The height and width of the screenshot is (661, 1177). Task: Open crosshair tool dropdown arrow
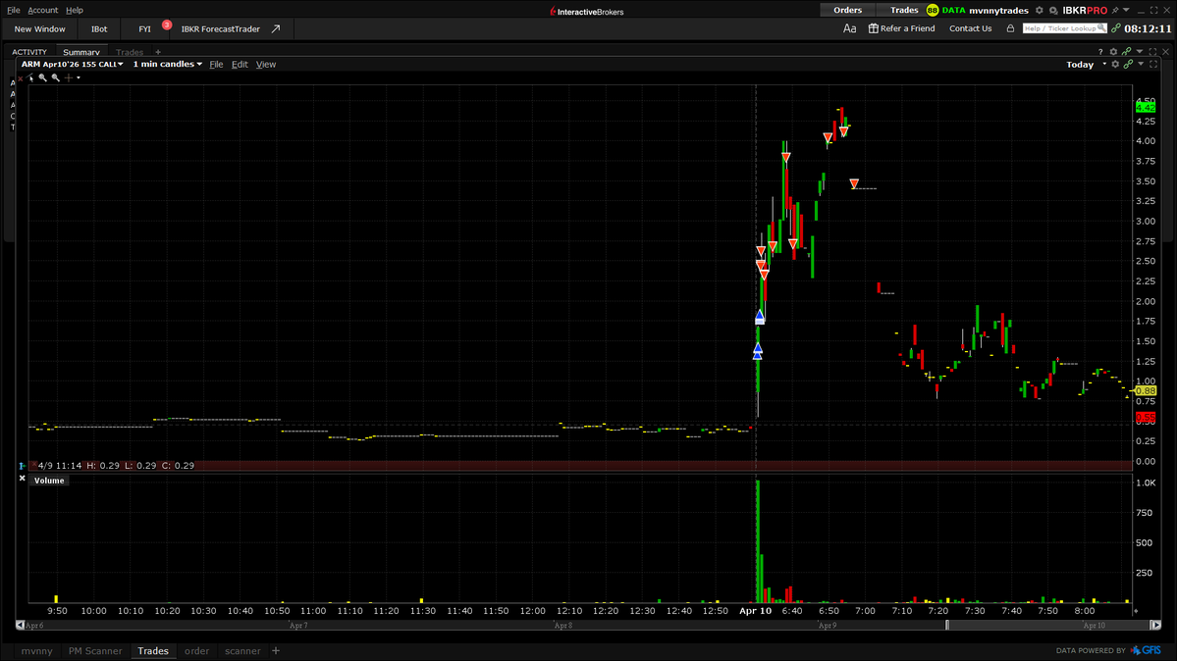pos(79,78)
